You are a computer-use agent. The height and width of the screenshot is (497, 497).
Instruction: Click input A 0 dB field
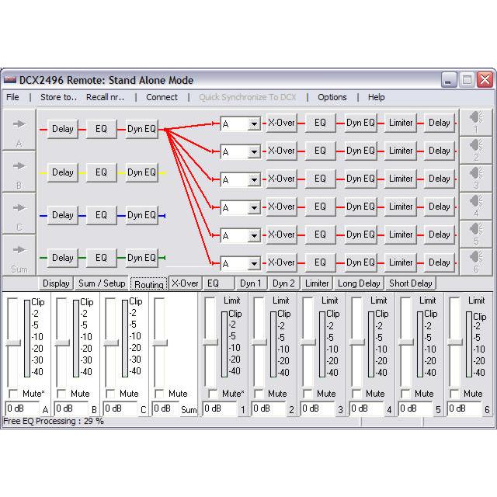click(x=22, y=408)
